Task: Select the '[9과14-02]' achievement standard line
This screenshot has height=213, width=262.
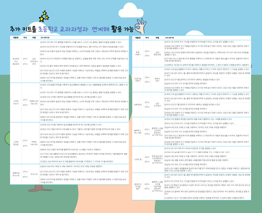Action: pyautogui.click(x=84, y=60)
